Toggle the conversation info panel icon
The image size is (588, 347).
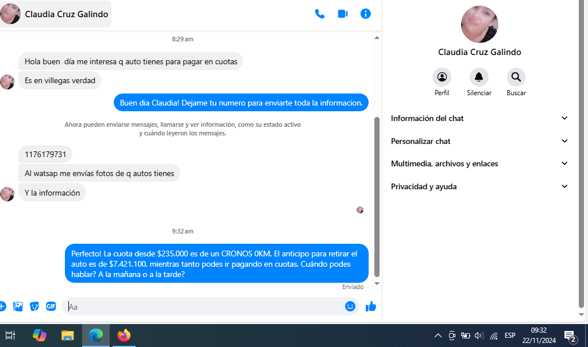coord(366,14)
